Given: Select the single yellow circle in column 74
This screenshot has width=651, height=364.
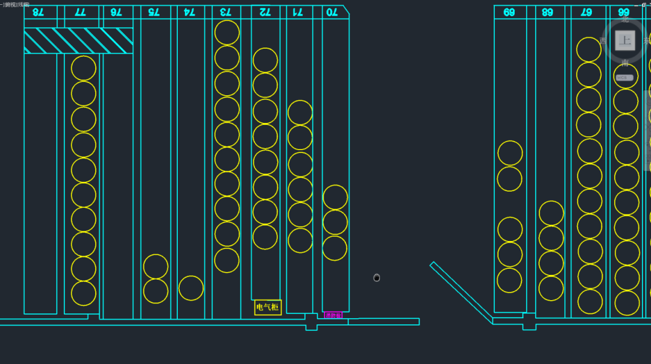Looking at the screenshot, I should click(191, 288).
